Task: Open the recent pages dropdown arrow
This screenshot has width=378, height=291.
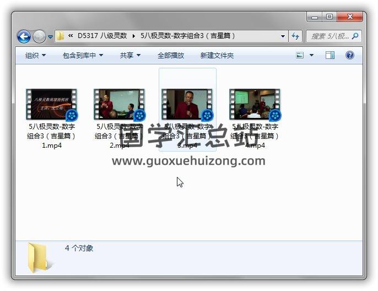Action: tap(50, 37)
